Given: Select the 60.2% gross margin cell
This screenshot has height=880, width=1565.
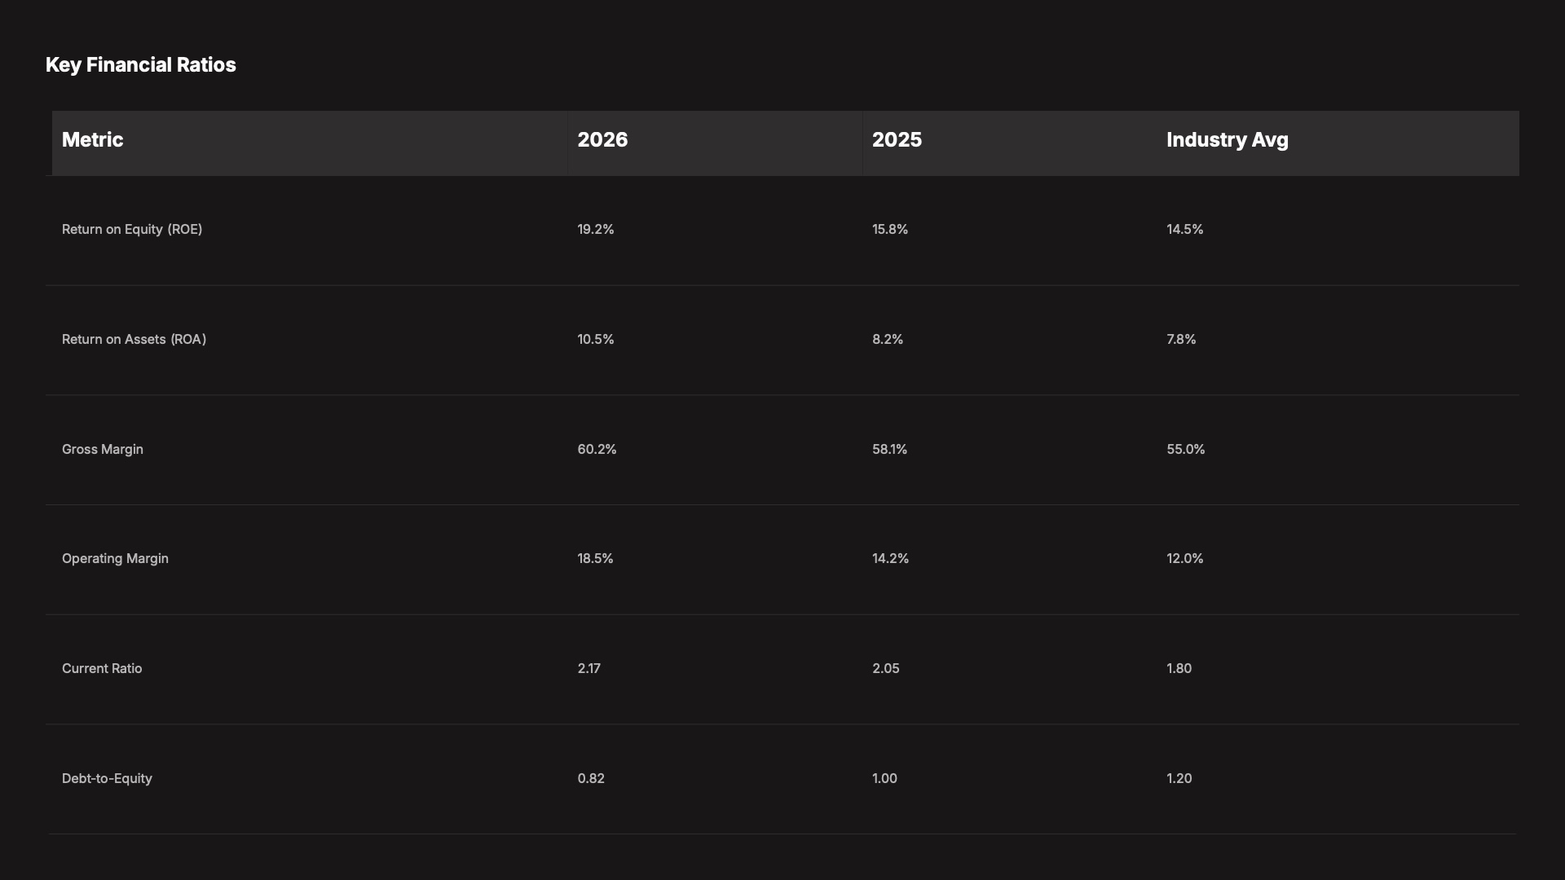Looking at the screenshot, I should 597,450.
